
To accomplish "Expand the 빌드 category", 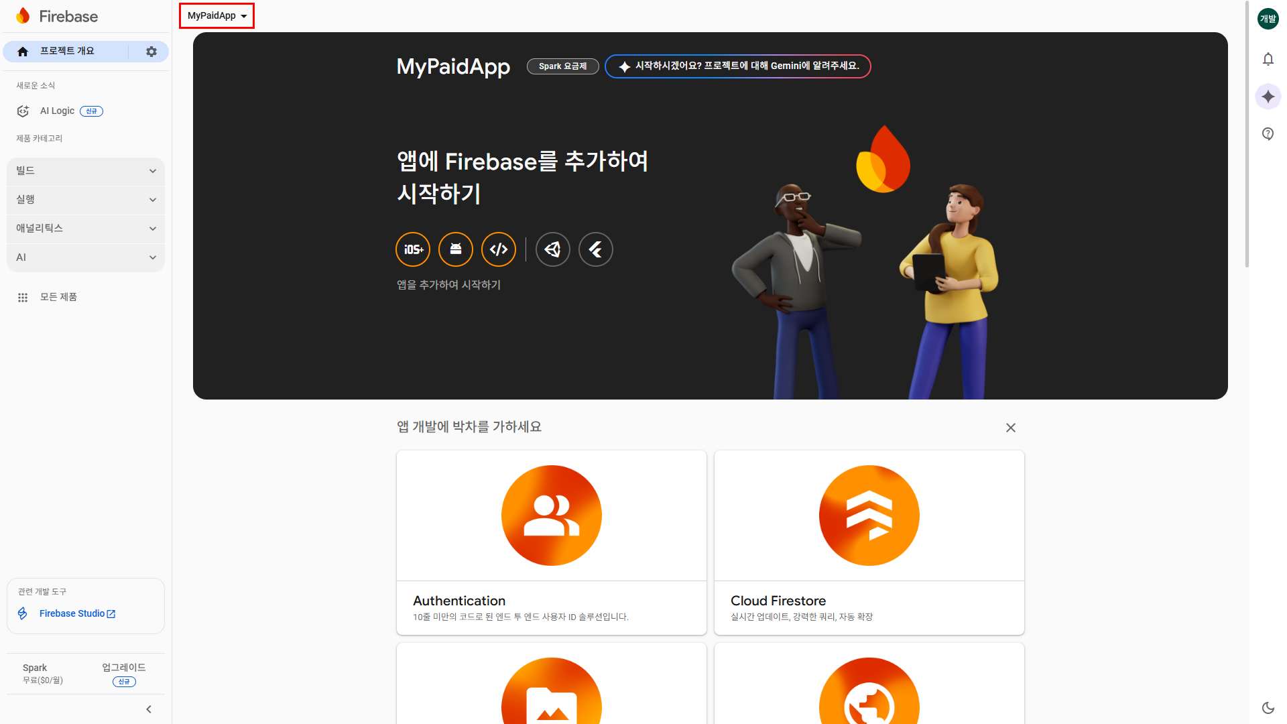I will tap(86, 171).
